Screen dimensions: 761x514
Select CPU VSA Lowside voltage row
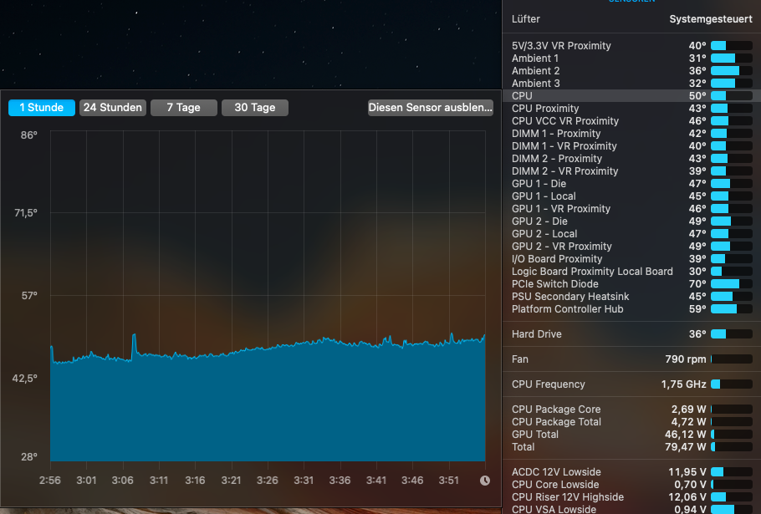pos(632,509)
